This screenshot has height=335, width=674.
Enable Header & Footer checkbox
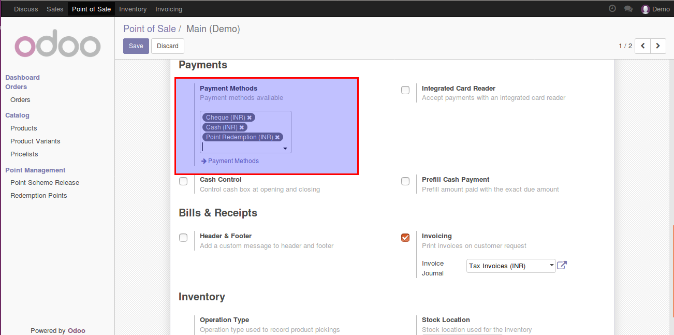183,238
